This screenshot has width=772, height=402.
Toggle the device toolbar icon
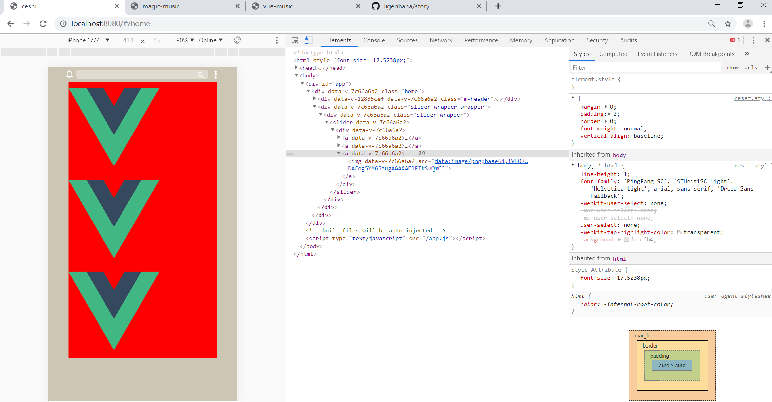coord(308,40)
